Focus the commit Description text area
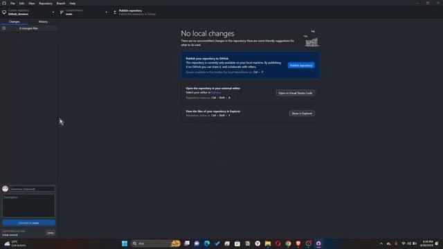This screenshot has width=443, height=249. (x=28, y=205)
